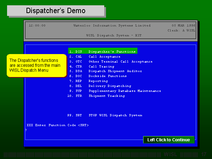
Task: Click the Dispatcher's Demo slide title
Action: pos(55,11)
